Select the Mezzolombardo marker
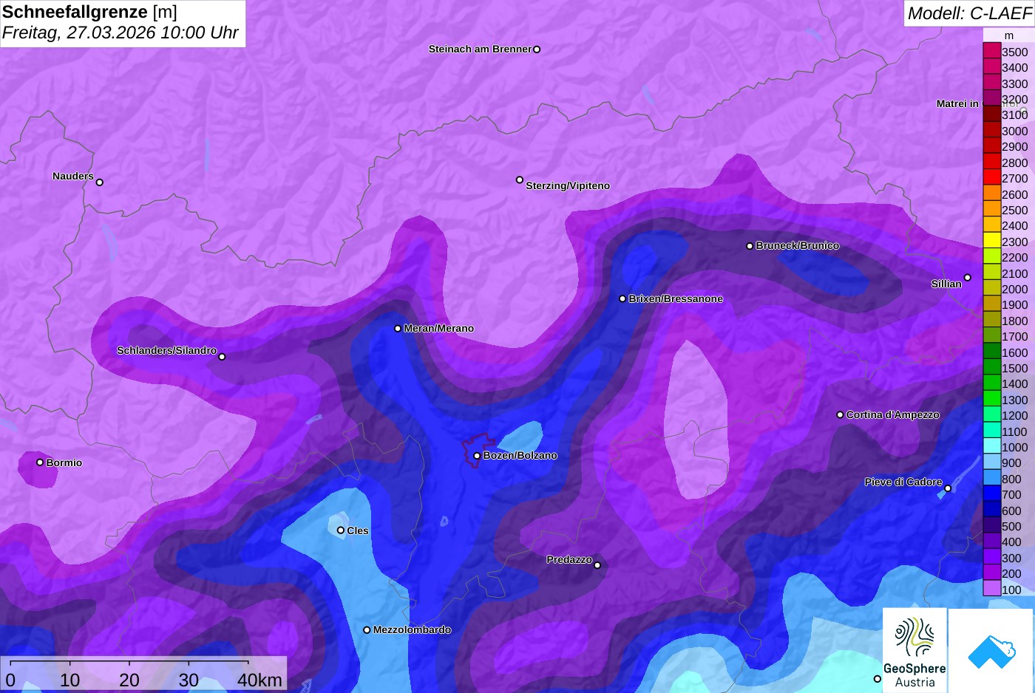Image resolution: width=1035 pixels, height=693 pixels. (367, 630)
